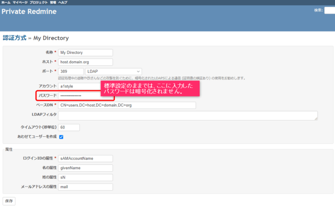Click the 名の属性 field givenName

pos(85,168)
